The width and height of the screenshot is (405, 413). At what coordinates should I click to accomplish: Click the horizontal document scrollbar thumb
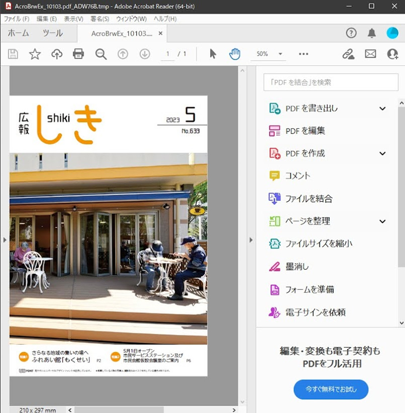click(x=119, y=410)
